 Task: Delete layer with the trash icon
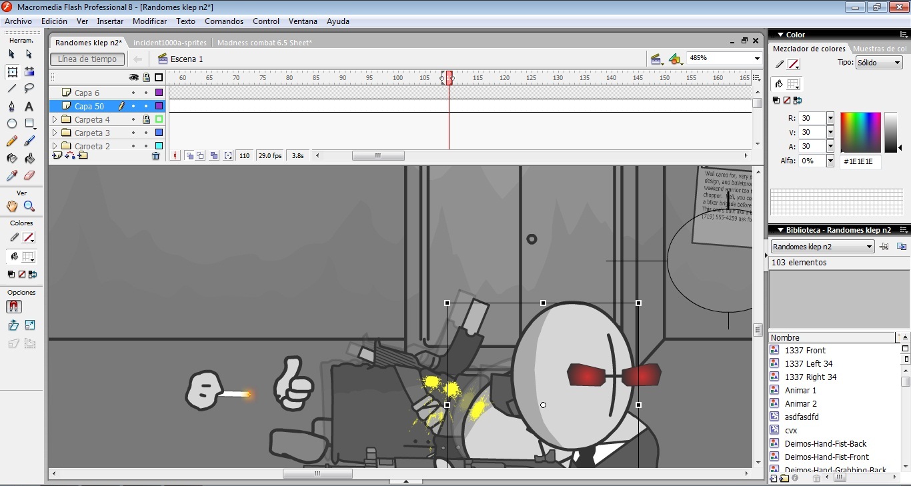point(156,155)
